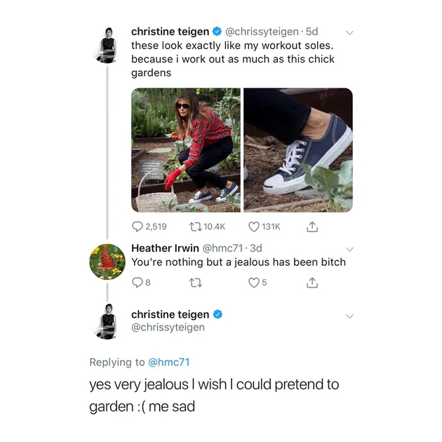Open the Heather Irwin profile name
Viewport: 442px width, 442px height.
tap(165, 248)
